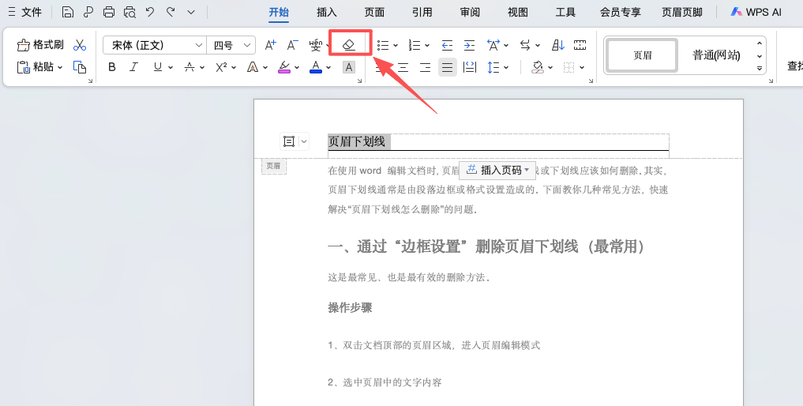Switch to the 页眉页脚 tab
The image size is (803, 406).
(x=681, y=12)
